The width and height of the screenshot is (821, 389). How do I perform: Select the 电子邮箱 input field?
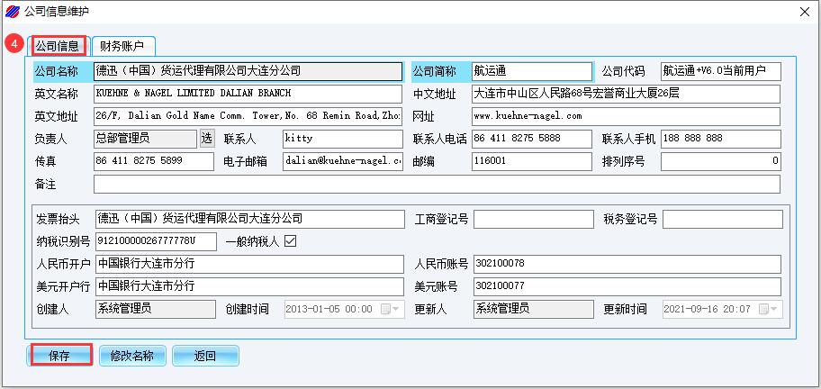click(342, 161)
